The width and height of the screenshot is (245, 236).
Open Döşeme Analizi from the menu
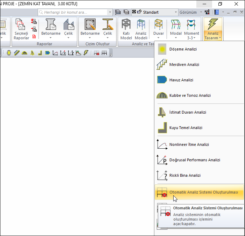pyautogui.click(x=183, y=49)
